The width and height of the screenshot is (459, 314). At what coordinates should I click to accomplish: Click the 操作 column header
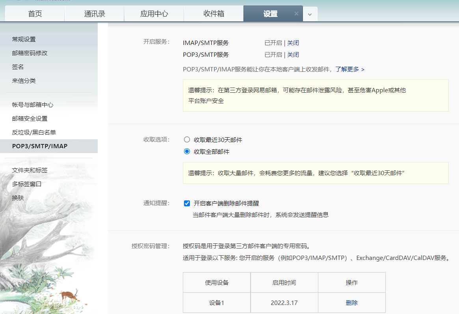point(351,282)
